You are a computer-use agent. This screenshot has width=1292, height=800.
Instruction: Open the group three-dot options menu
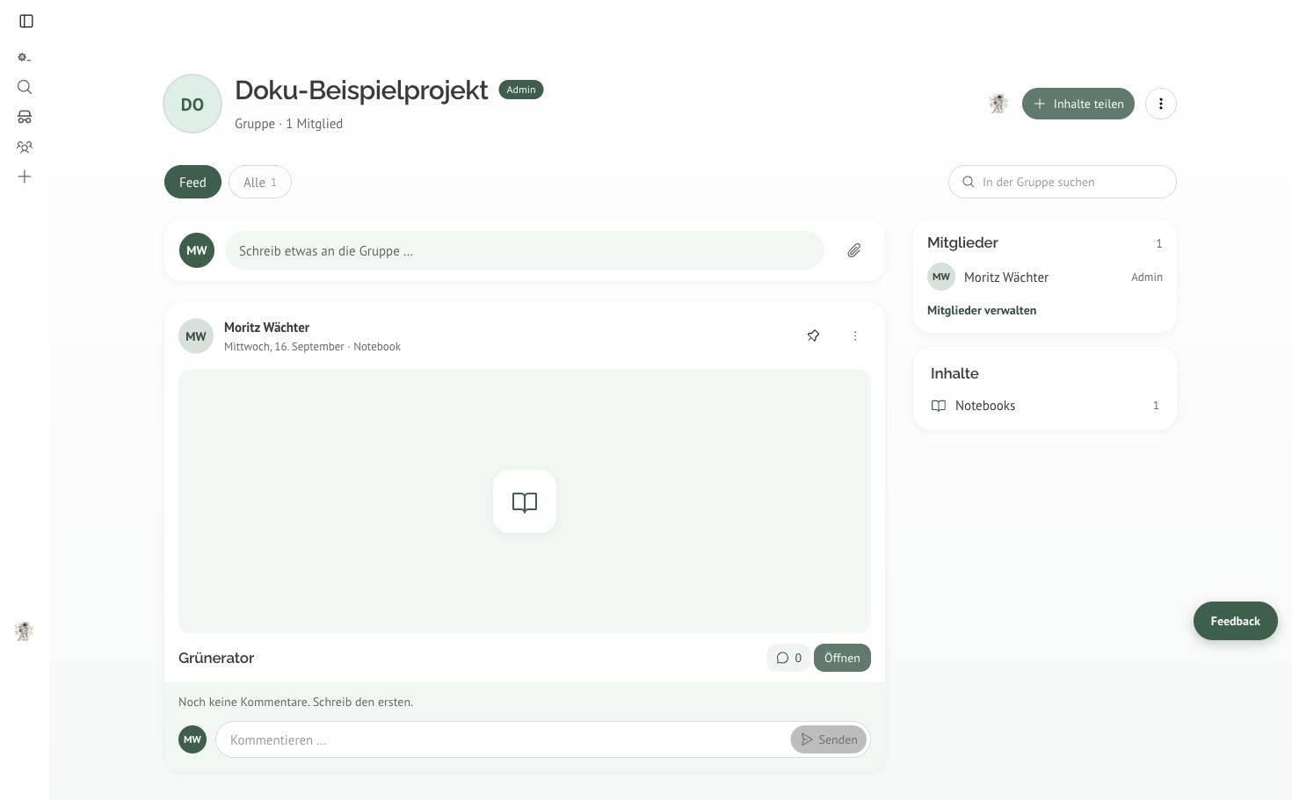1161,104
